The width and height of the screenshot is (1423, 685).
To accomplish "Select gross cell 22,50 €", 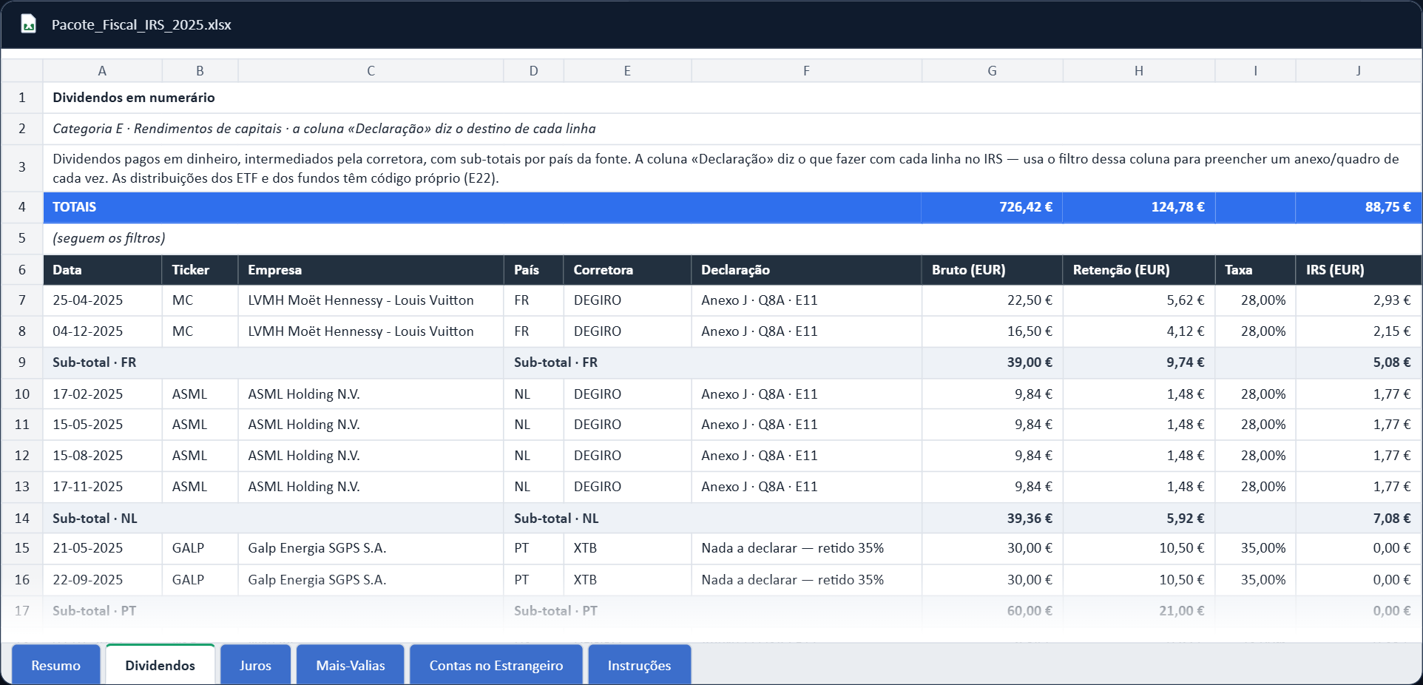I will pyautogui.click(x=992, y=300).
